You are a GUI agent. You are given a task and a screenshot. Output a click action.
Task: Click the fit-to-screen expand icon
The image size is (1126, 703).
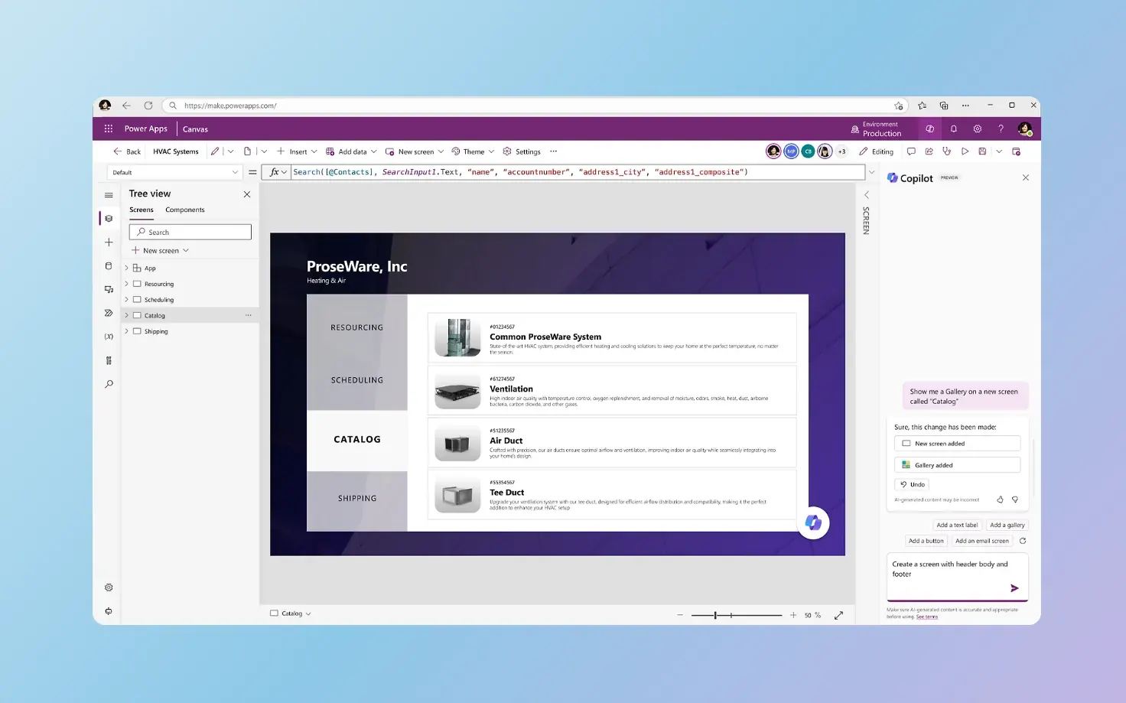click(838, 615)
